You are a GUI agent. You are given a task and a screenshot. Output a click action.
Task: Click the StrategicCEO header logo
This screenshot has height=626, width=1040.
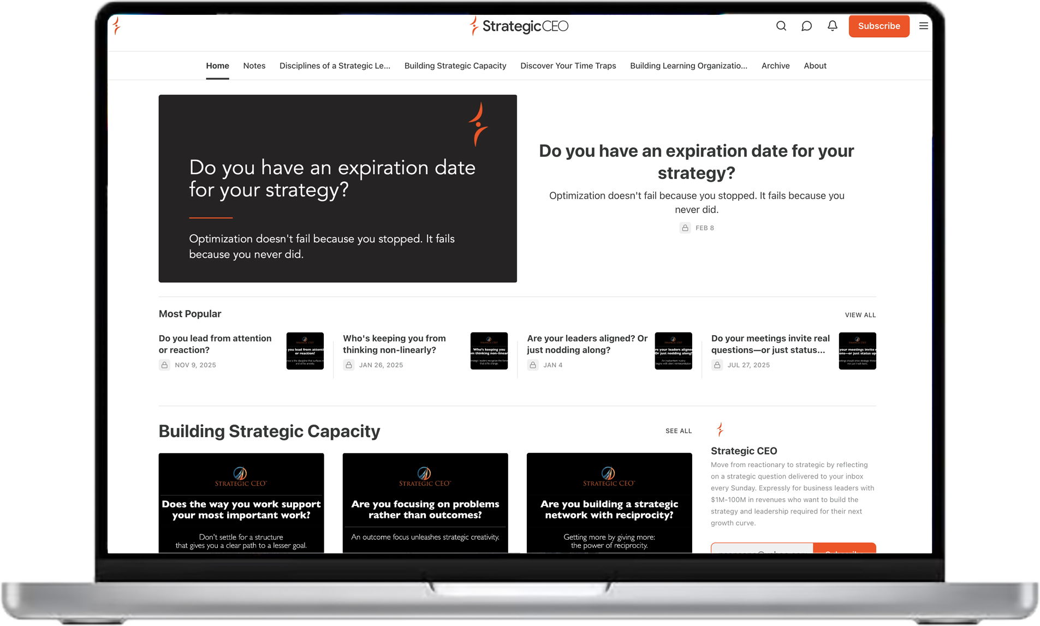pos(519,26)
